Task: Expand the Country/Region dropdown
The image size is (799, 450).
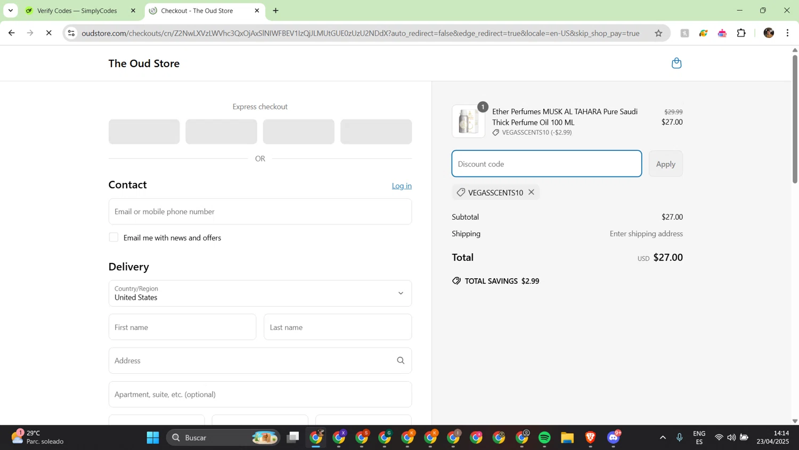Action: (260, 293)
